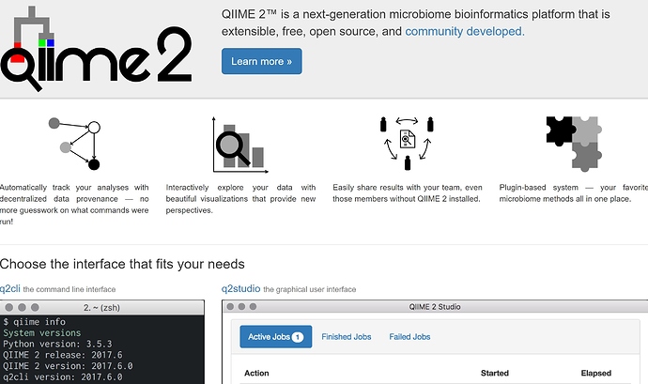Click the share results team icon
The height and width of the screenshot is (384, 648).
407,143
